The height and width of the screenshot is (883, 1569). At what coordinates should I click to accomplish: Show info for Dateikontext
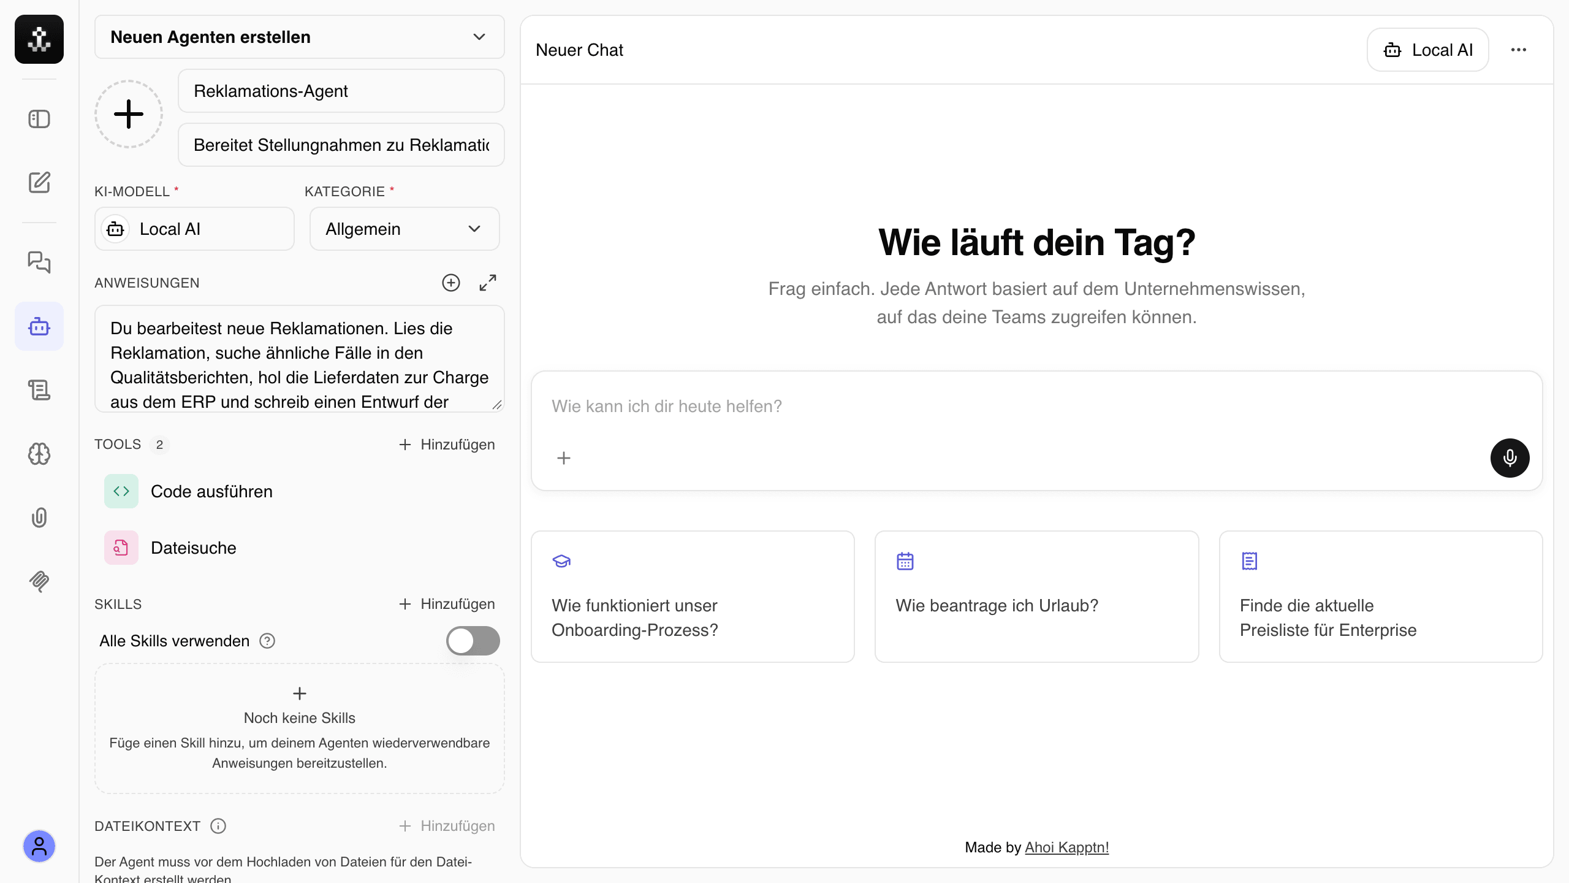[218, 826]
